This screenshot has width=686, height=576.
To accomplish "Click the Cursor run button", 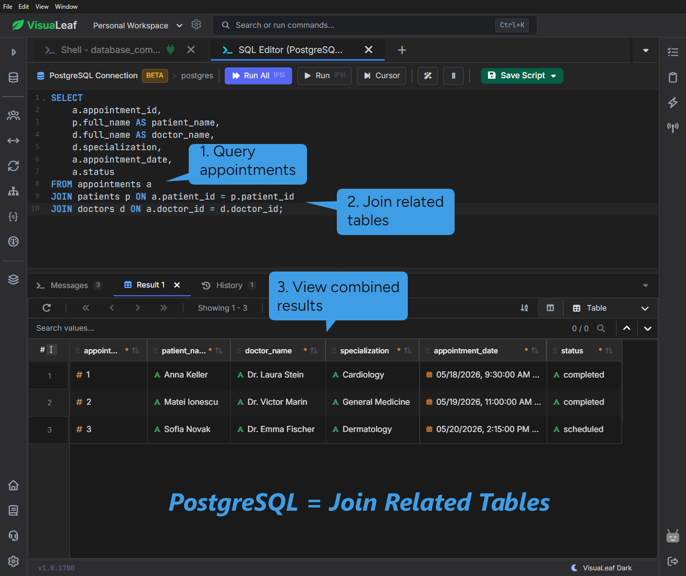I will click(x=382, y=76).
